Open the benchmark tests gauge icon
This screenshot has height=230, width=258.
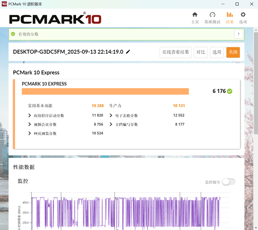point(212,15)
